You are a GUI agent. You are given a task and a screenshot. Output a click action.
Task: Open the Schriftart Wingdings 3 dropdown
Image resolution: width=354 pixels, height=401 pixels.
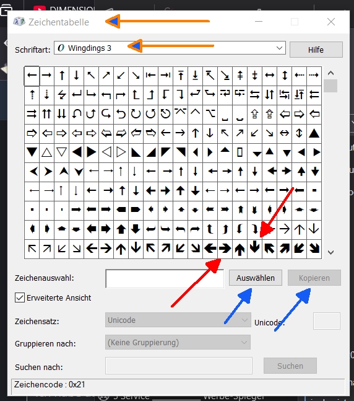(170, 48)
